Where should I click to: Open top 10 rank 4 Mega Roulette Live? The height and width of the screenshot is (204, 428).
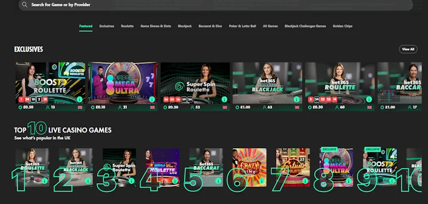tap(163, 167)
